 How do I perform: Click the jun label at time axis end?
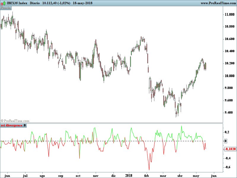click(214, 176)
